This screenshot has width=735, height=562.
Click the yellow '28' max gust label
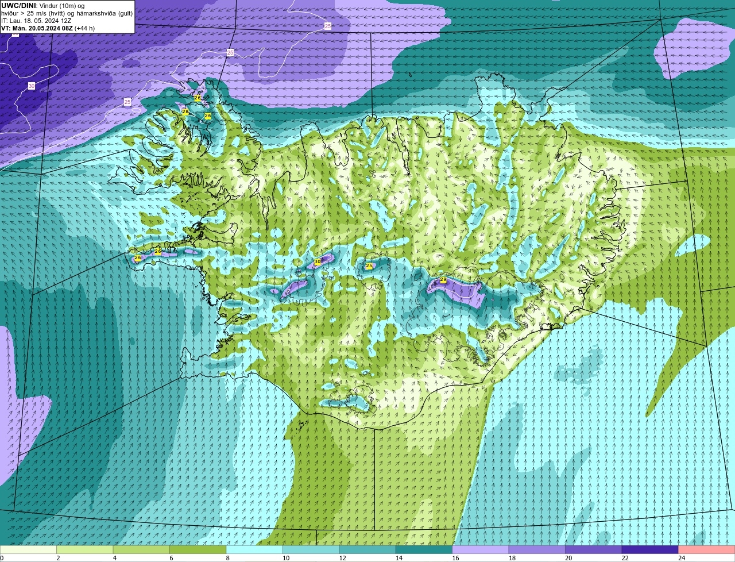point(185,111)
